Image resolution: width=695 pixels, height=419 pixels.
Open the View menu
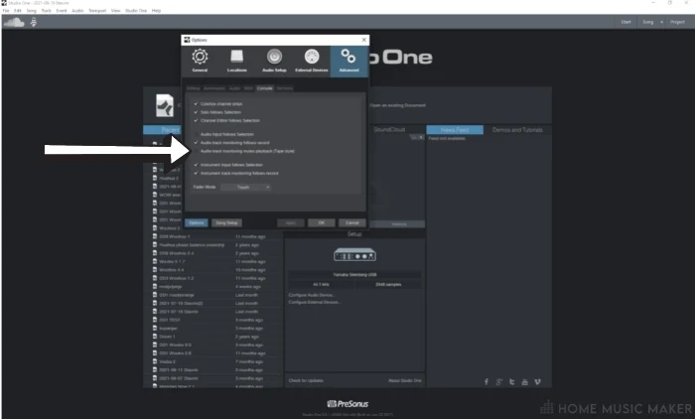[116, 11]
